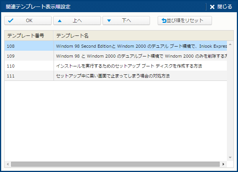Select the template number 109 cell
The width and height of the screenshot is (238, 172).
pos(29,56)
